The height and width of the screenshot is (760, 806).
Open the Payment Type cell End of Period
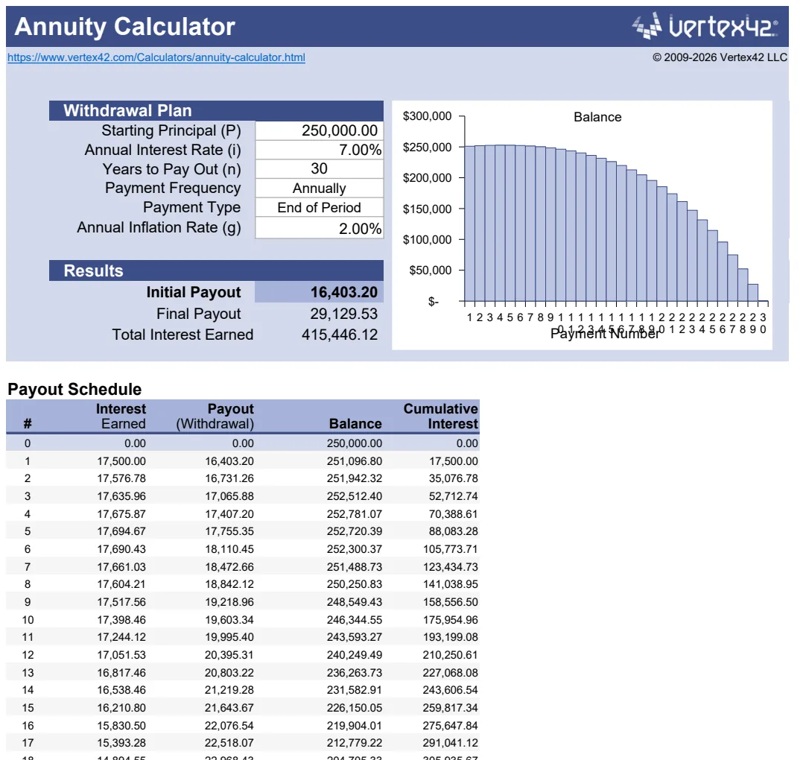[x=320, y=207]
